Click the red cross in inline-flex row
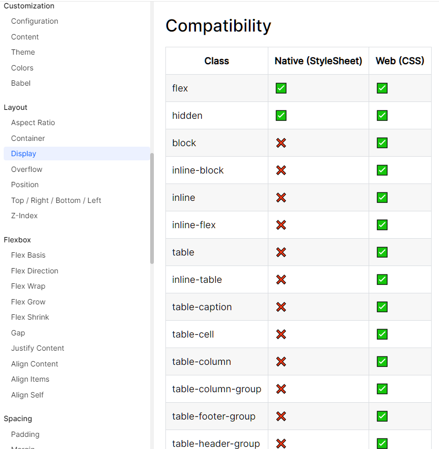The width and height of the screenshot is (439, 449). pos(281,225)
